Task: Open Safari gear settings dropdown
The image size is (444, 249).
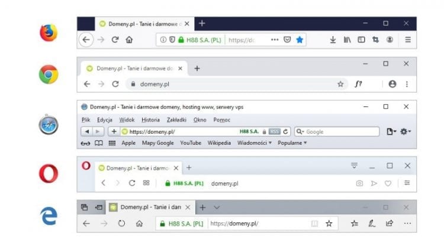Action: 406,131
